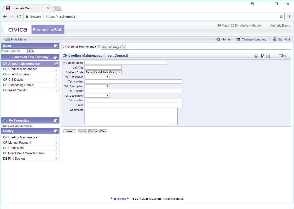Open CR CheckList Details menu item
Viewport: 294px width, 209px height.
point(17,74)
